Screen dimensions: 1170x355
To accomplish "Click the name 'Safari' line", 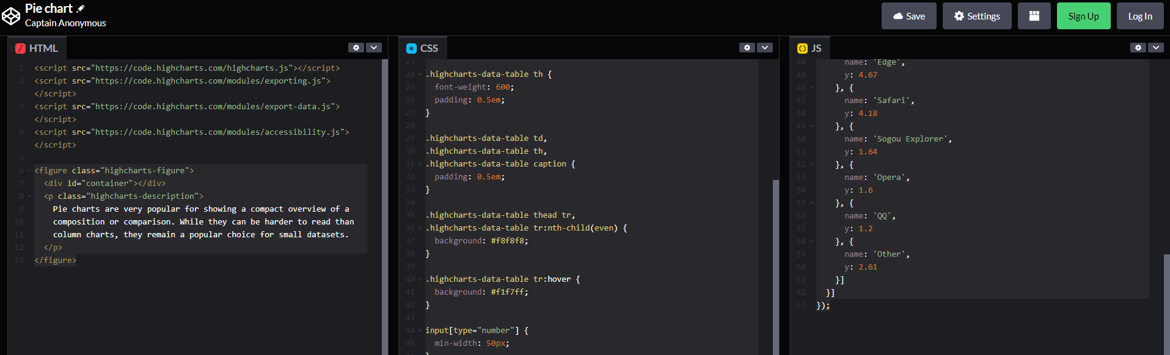I will pos(879,101).
